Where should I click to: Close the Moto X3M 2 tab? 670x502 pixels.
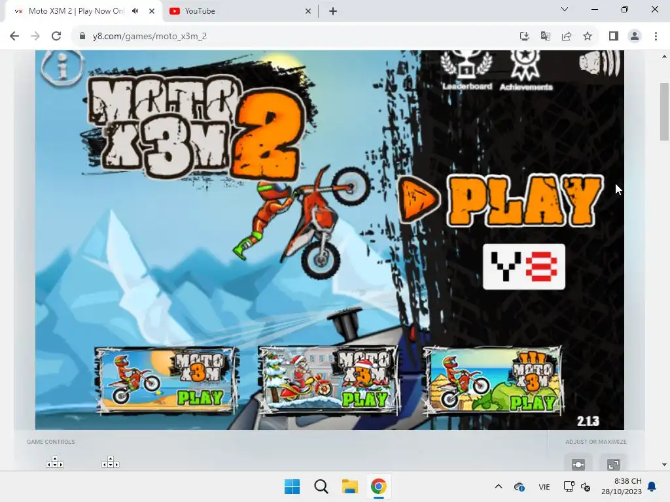(x=152, y=11)
